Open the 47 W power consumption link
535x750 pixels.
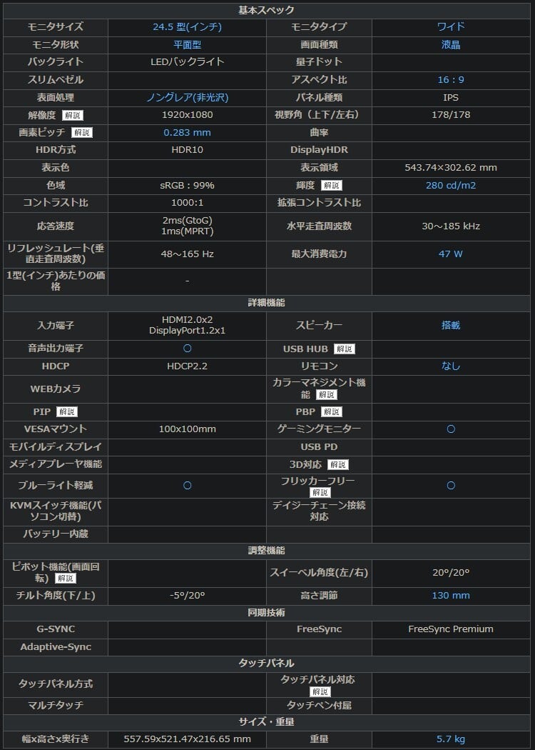(x=451, y=254)
